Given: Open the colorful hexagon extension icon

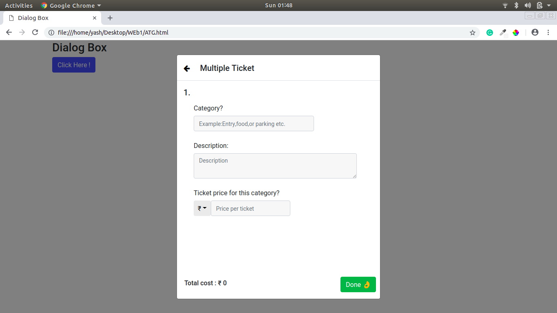Looking at the screenshot, I should 516,33.
